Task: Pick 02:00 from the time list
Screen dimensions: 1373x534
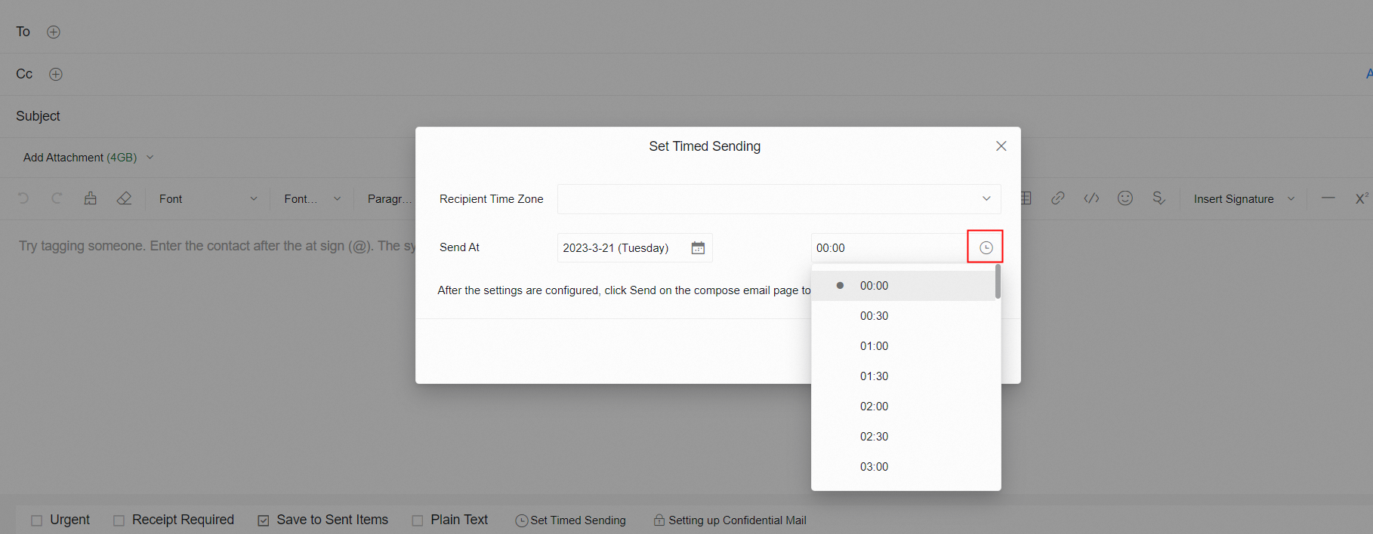Action: (x=906, y=407)
